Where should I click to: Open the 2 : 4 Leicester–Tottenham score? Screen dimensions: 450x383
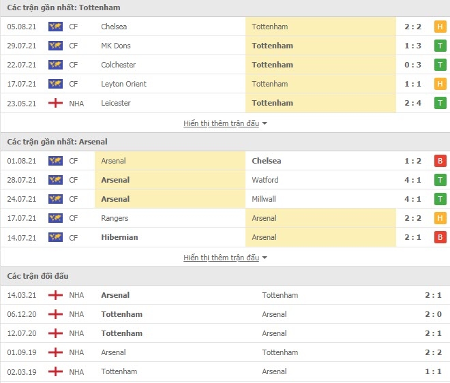[x=412, y=103]
